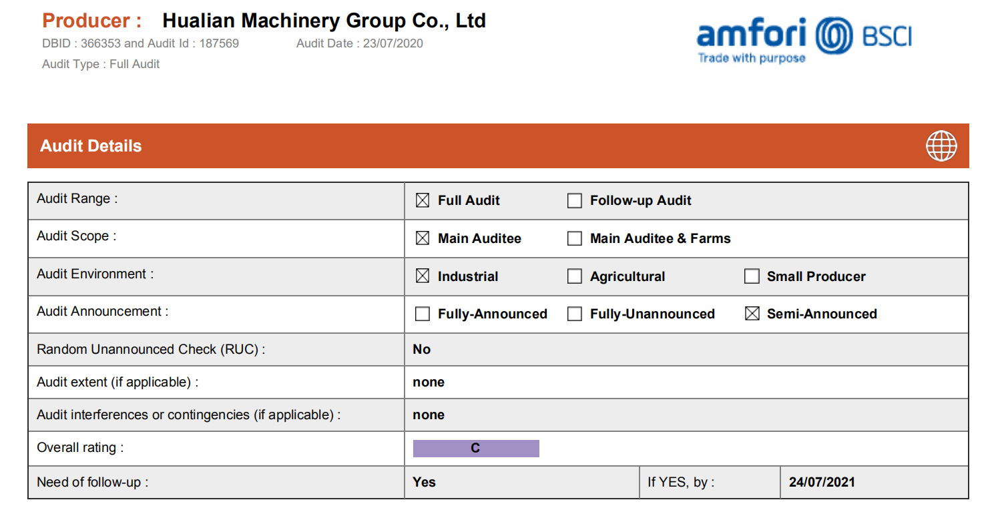Click the purple C overall rating bar
1008x506 pixels.
pyautogui.click(x=476, y=449)
